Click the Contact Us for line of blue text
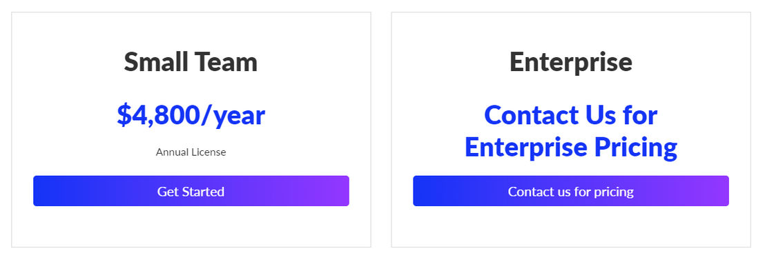This screenshot has height=262, width=765. click(571, 115)
